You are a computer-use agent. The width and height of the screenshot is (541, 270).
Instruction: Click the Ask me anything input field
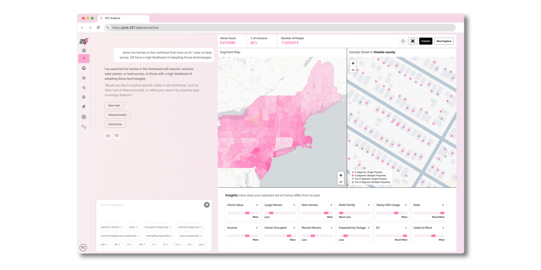151,205
